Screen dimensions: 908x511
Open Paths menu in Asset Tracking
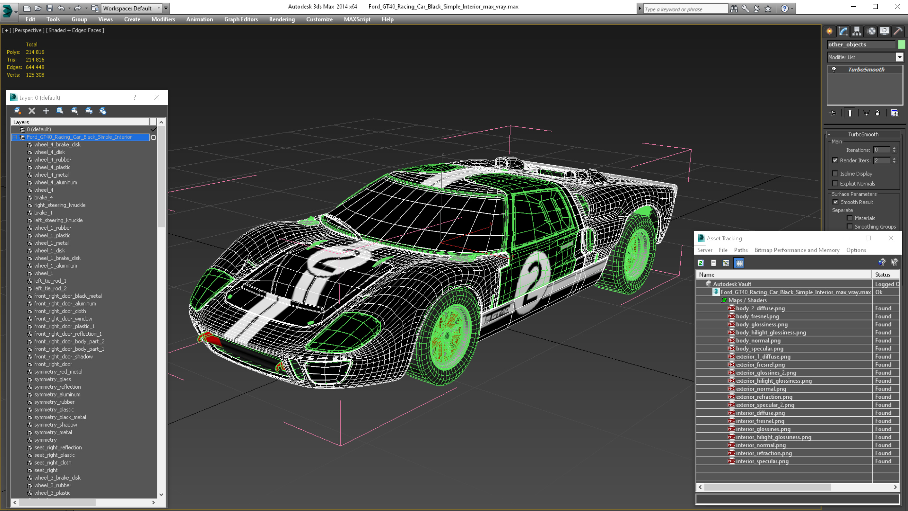(741, 250)
